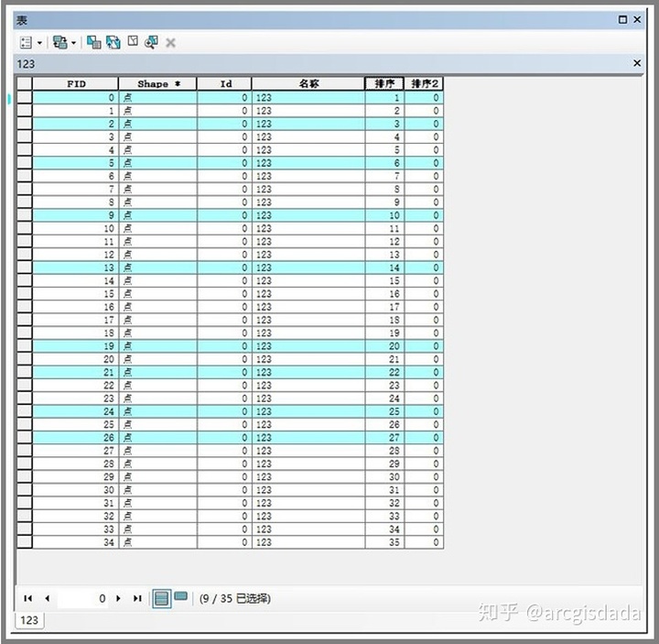
Task: Click 排序 cell with value 27
Action: click(x=384, y=438)
